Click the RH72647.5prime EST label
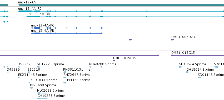Image resolution: width=224 pixels, height=100 pixels. (x=77, y=75)
